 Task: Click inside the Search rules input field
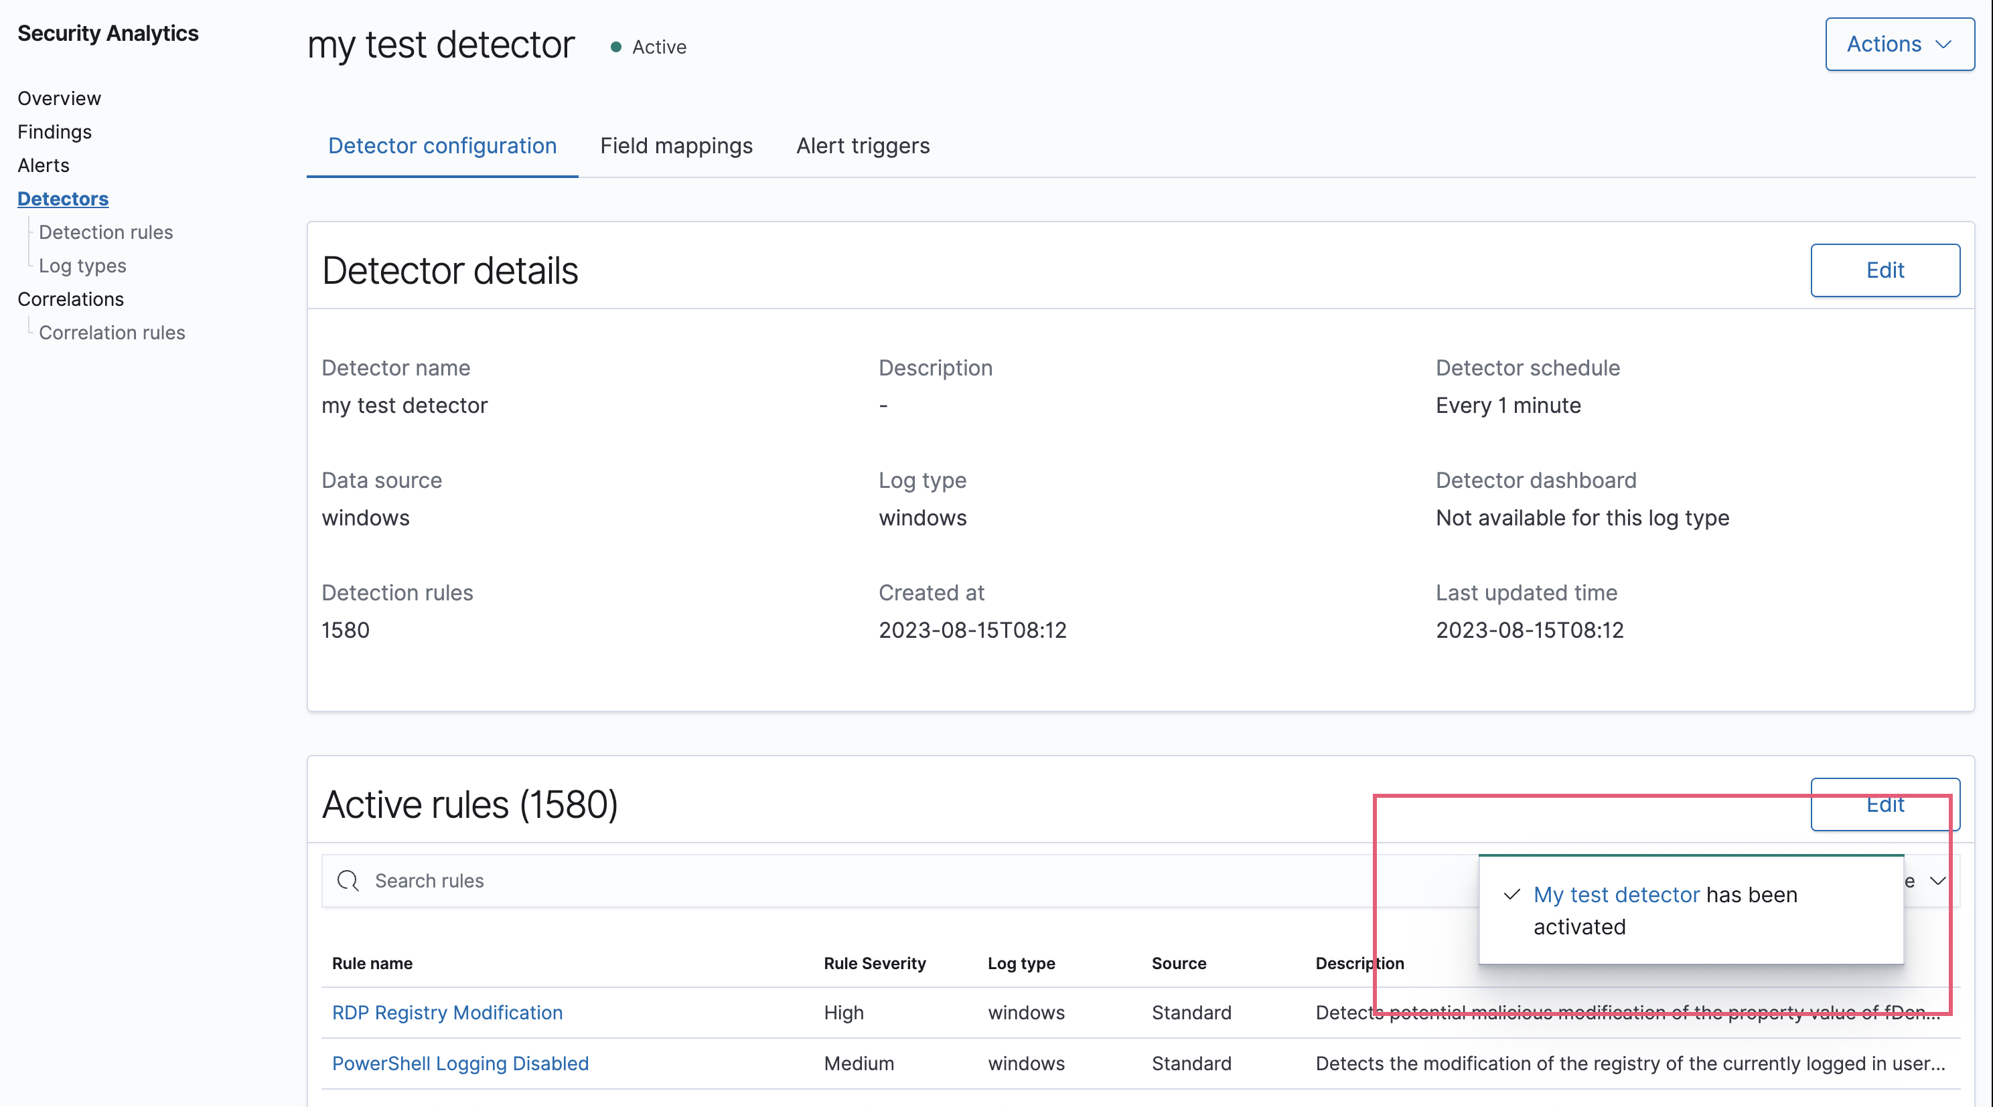click(x=542, y=881)
